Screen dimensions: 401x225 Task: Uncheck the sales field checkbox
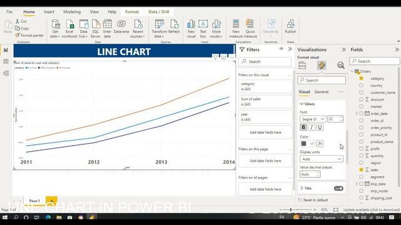coord(361,169)
